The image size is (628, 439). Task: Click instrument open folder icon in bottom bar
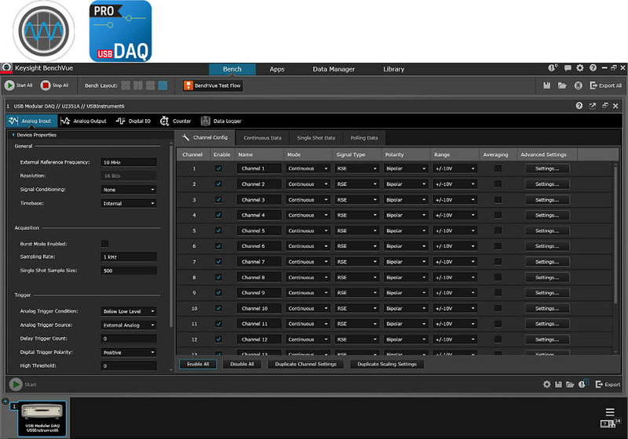[570, 385]
